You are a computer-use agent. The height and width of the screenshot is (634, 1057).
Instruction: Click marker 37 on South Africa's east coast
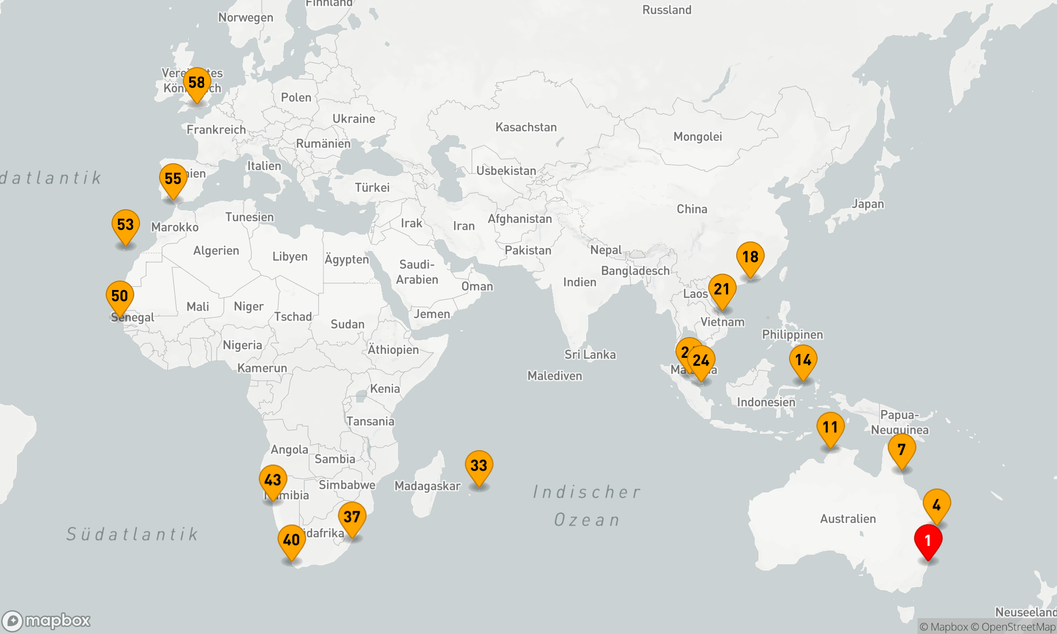click(x=352, y=517)
